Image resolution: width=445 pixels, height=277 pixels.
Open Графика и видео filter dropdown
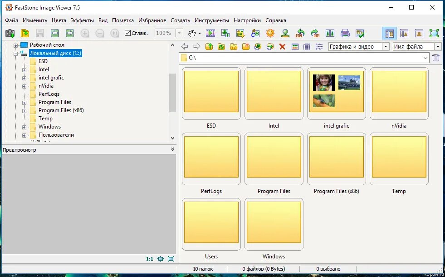[x=386, y=47]
